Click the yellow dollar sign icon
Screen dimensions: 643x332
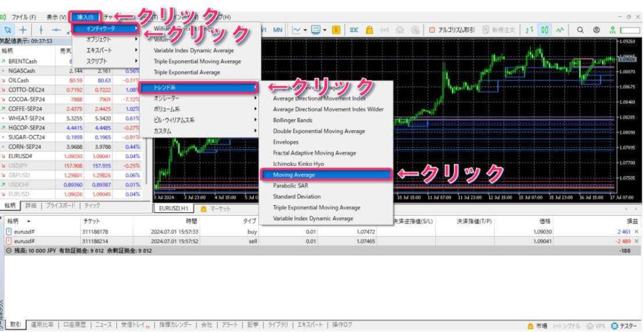337,29
